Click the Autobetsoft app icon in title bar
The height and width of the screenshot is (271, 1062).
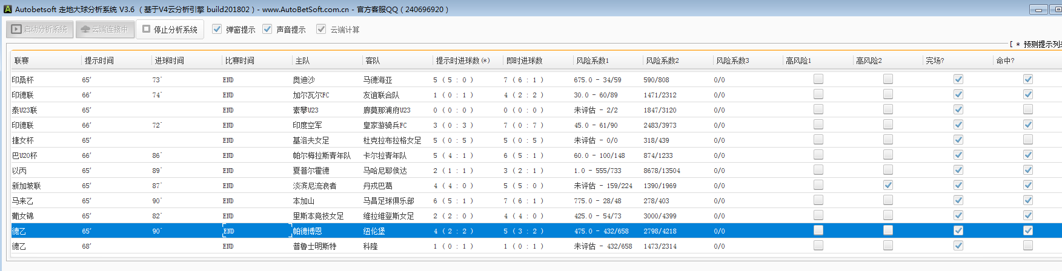[x=7, y=9]
